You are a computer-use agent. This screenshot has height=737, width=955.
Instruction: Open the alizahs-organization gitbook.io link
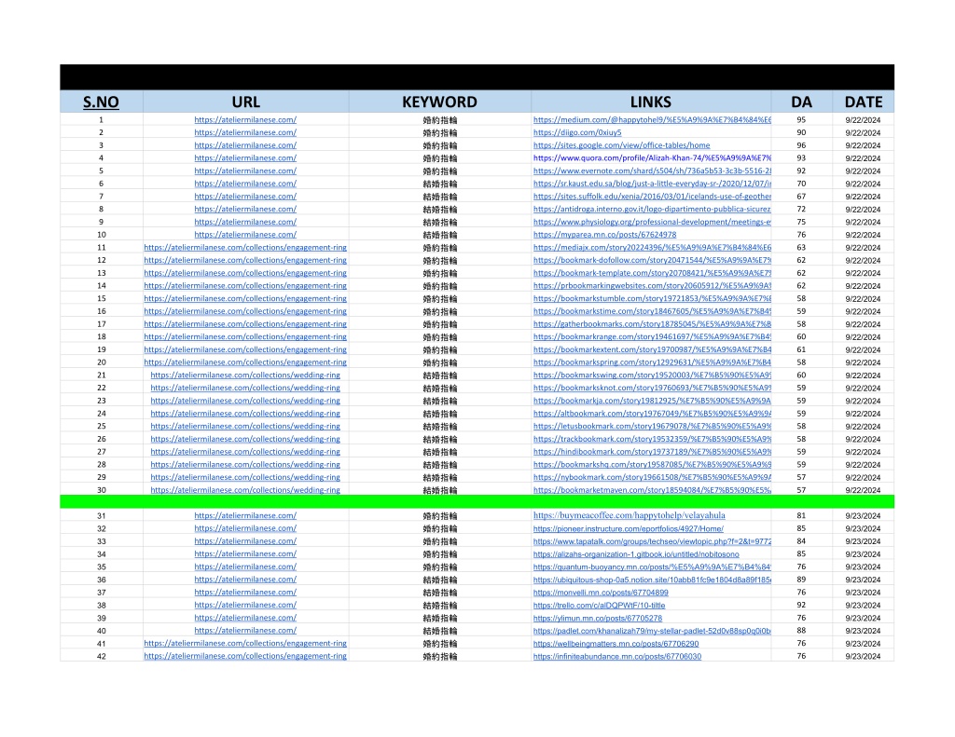point(636,554)
